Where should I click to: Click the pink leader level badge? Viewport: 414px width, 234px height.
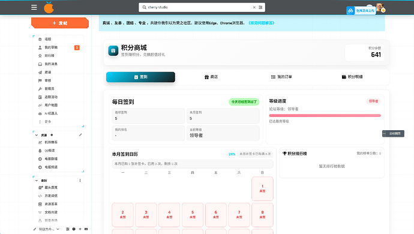(373, 101)
